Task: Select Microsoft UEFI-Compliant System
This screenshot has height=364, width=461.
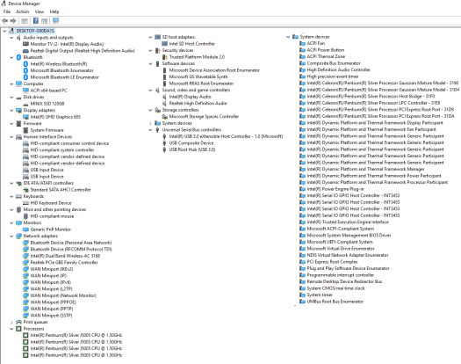Action: [340, 242]
